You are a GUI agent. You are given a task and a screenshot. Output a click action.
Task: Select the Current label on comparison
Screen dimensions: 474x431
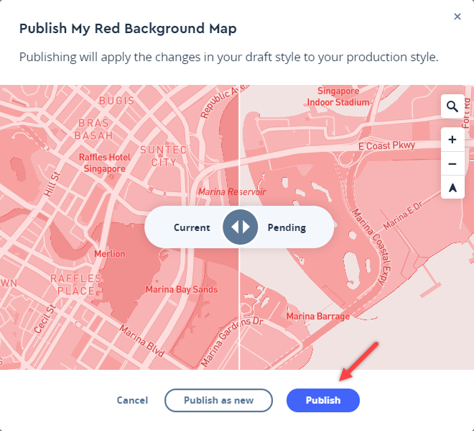click(192, 227)
